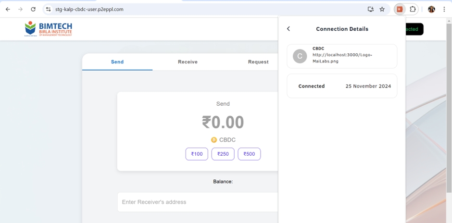Bookmark this page with the star icon
This screenshot has height=223, width=452.
[382, 9]
